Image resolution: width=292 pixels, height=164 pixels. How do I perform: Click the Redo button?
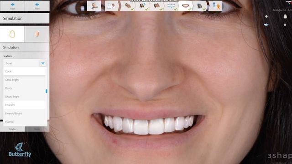37,129
